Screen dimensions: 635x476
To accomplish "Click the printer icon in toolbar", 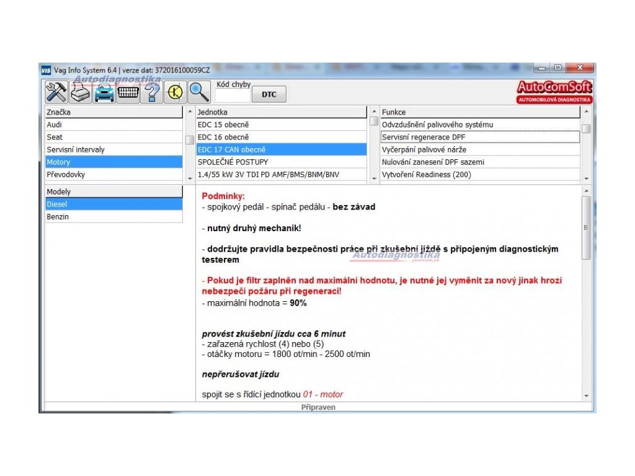I will pyautogui.click(x=80, y=92).
